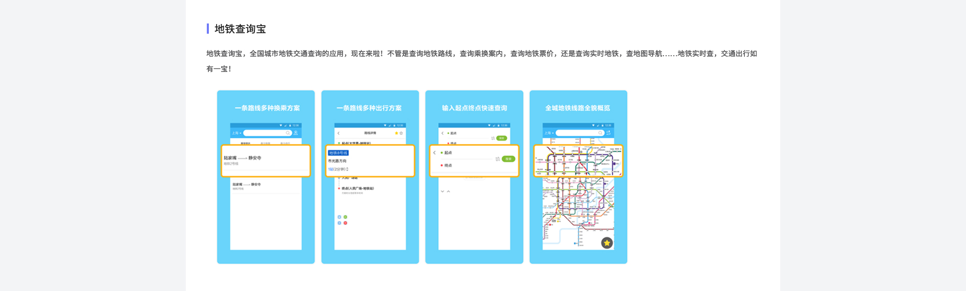Click the yellow filled star in the 路线详情 header
This screenshot has width=966, height=291.
(x=397, y=133)
